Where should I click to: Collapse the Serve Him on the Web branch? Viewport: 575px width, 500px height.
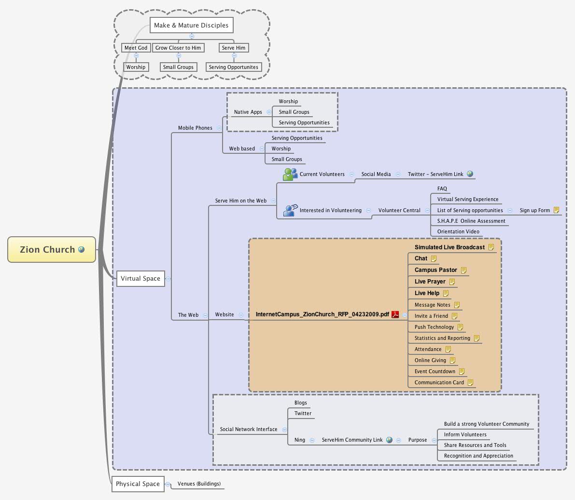[x=273, y=201]
